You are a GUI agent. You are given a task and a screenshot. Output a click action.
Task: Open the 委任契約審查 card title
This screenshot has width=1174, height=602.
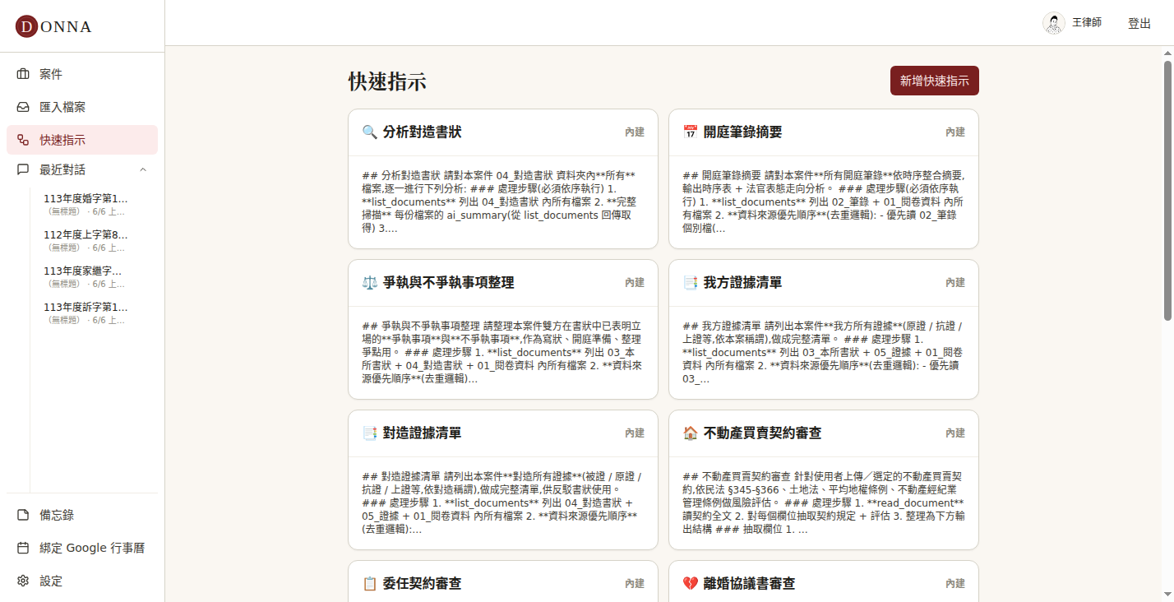point(423,584)
